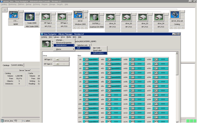Select the drive_03 HP LTO3 icon
197x123 pixels.
pos(142,17)
